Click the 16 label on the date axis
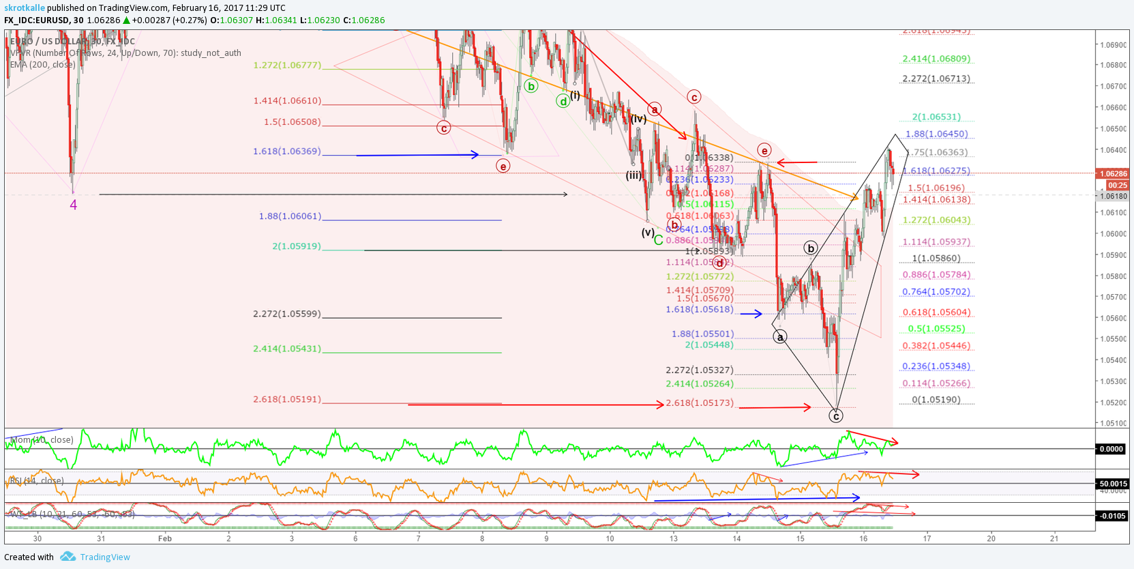1134x569 pixels. 863,538
